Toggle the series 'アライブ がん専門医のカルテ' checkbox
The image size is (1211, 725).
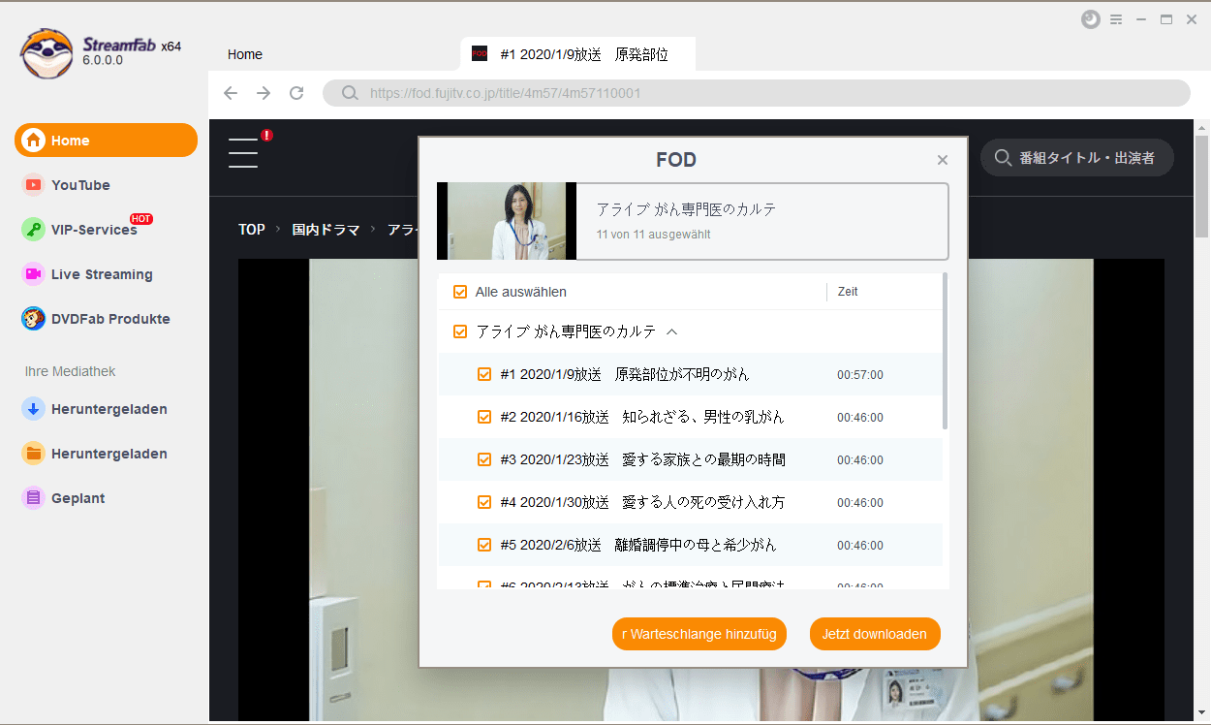coord(460,331)
